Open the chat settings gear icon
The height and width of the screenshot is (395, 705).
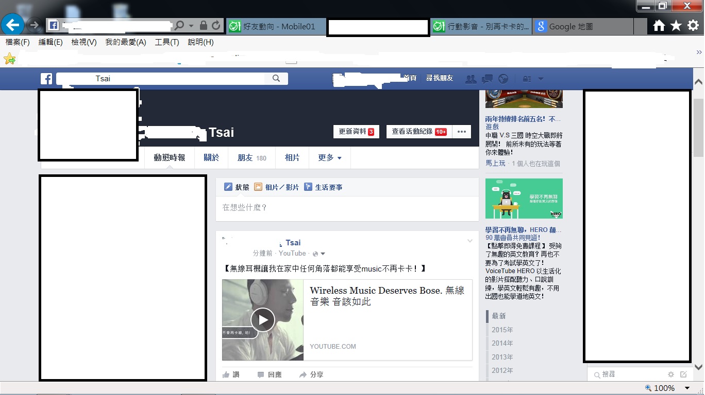point(671,374)
